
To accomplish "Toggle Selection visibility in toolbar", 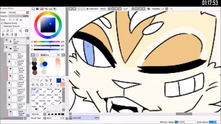I will click(x=87, y=9).
